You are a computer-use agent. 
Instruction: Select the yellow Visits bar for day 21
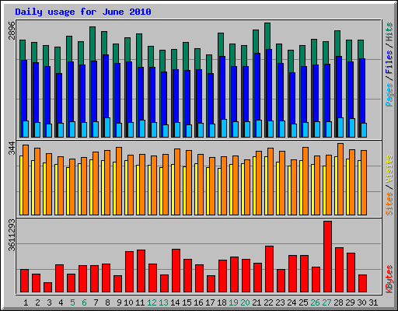254,186
